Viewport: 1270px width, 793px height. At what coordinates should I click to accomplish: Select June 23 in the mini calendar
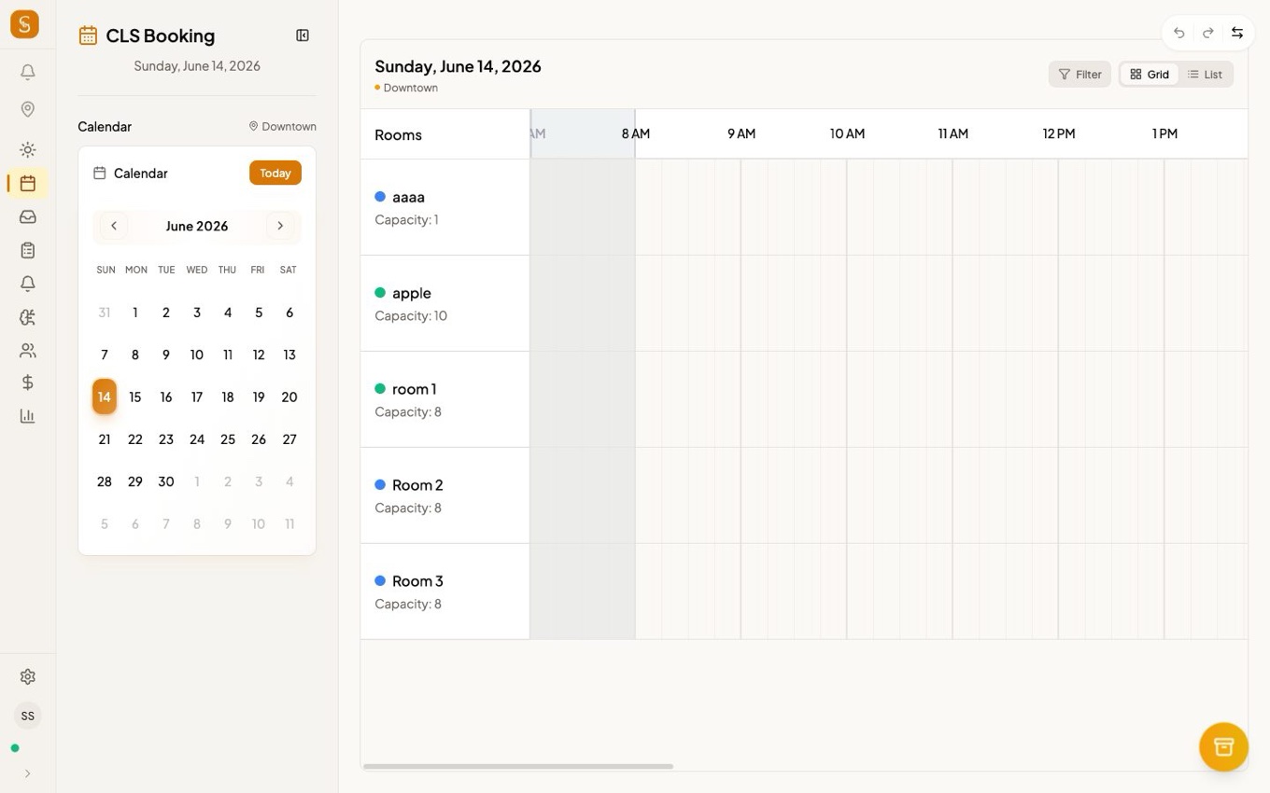[x=166, y=439]
